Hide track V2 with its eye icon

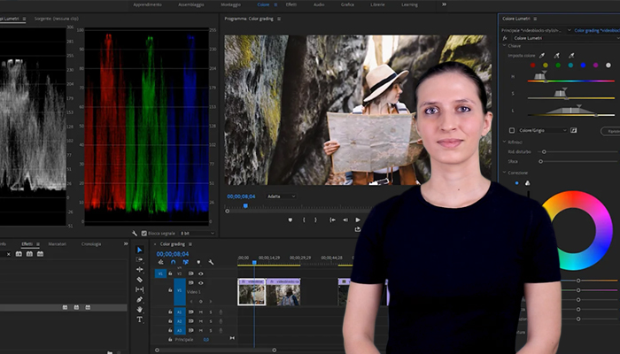(x=201, y=273)
